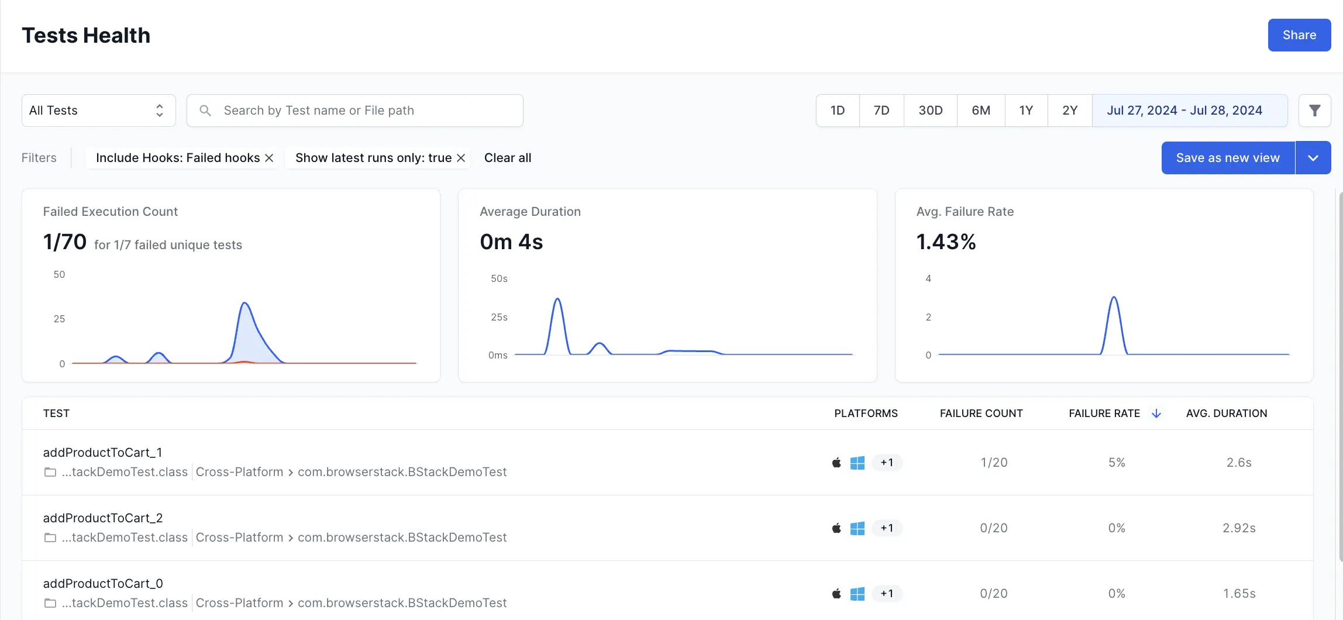Show the +1 platforms badge for addProductToCart_1
Screen dimensions: 1343x620
tap(887, 463)
